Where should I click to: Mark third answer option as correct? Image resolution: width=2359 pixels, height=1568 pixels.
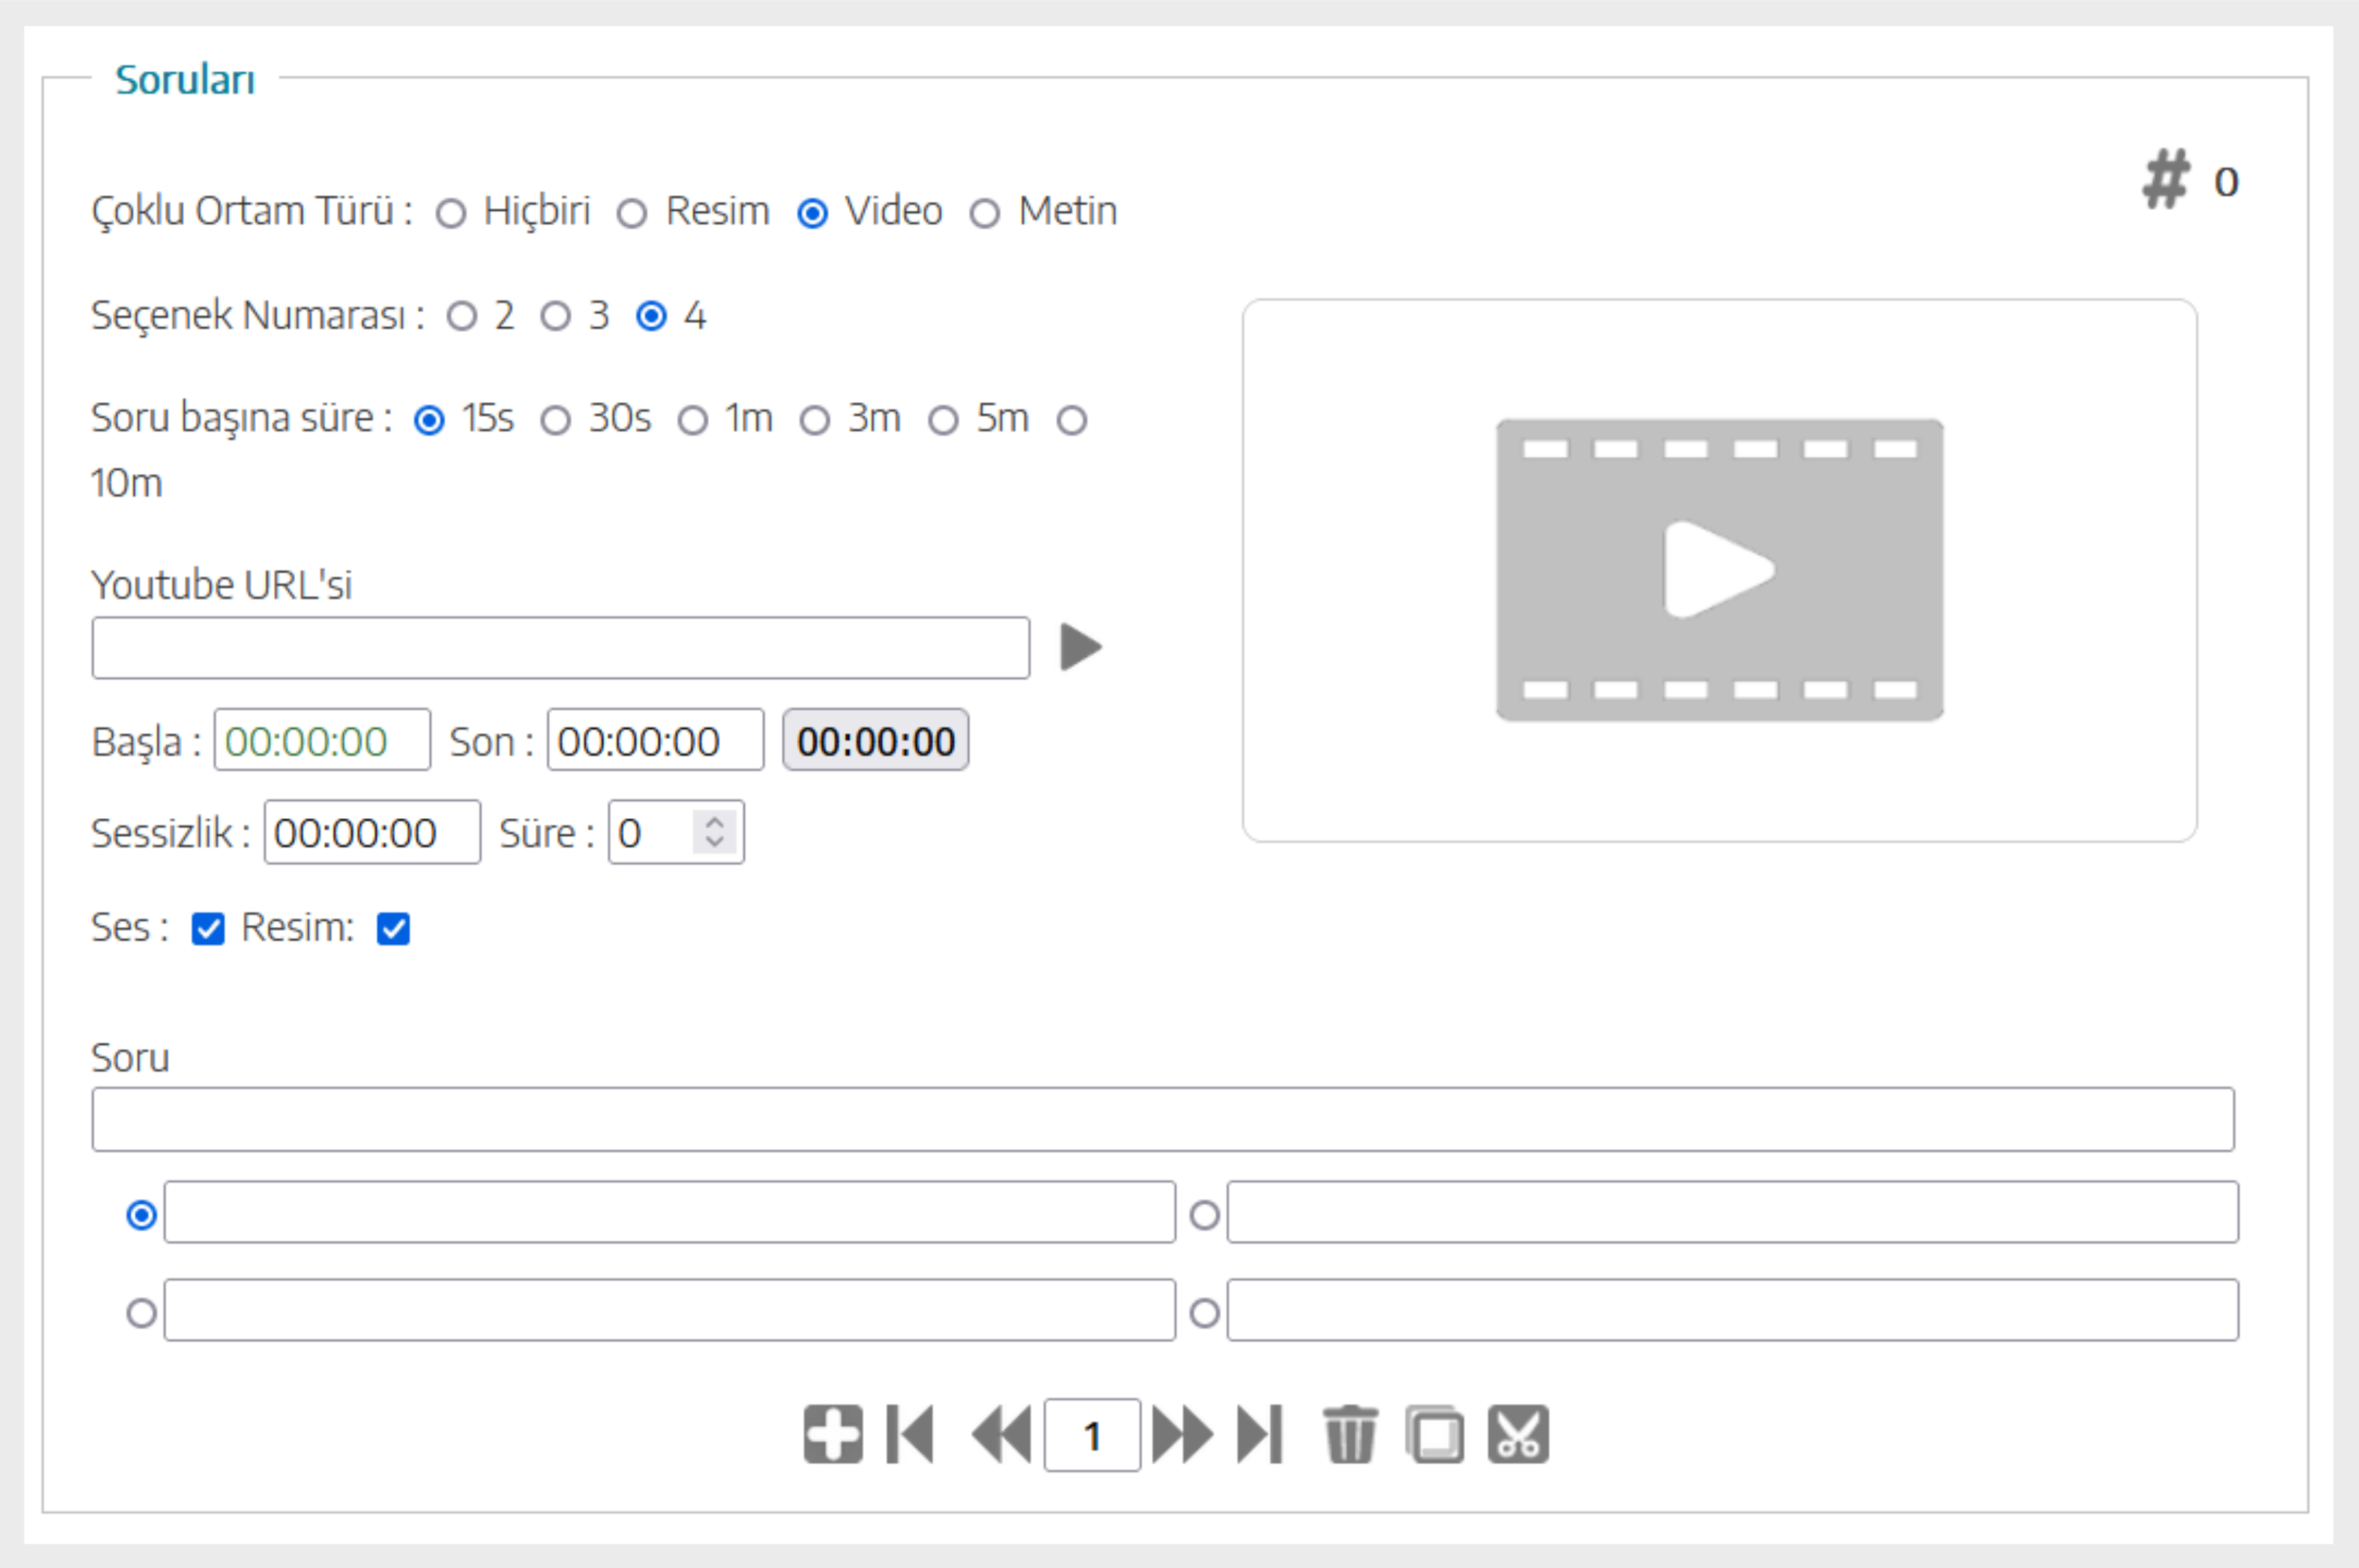(x=142, y=1313)
